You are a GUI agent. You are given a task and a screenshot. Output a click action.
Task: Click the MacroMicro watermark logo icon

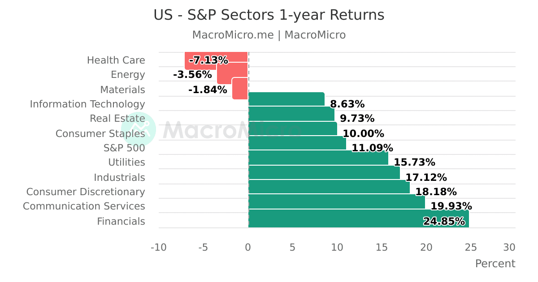tap(138, 129)
